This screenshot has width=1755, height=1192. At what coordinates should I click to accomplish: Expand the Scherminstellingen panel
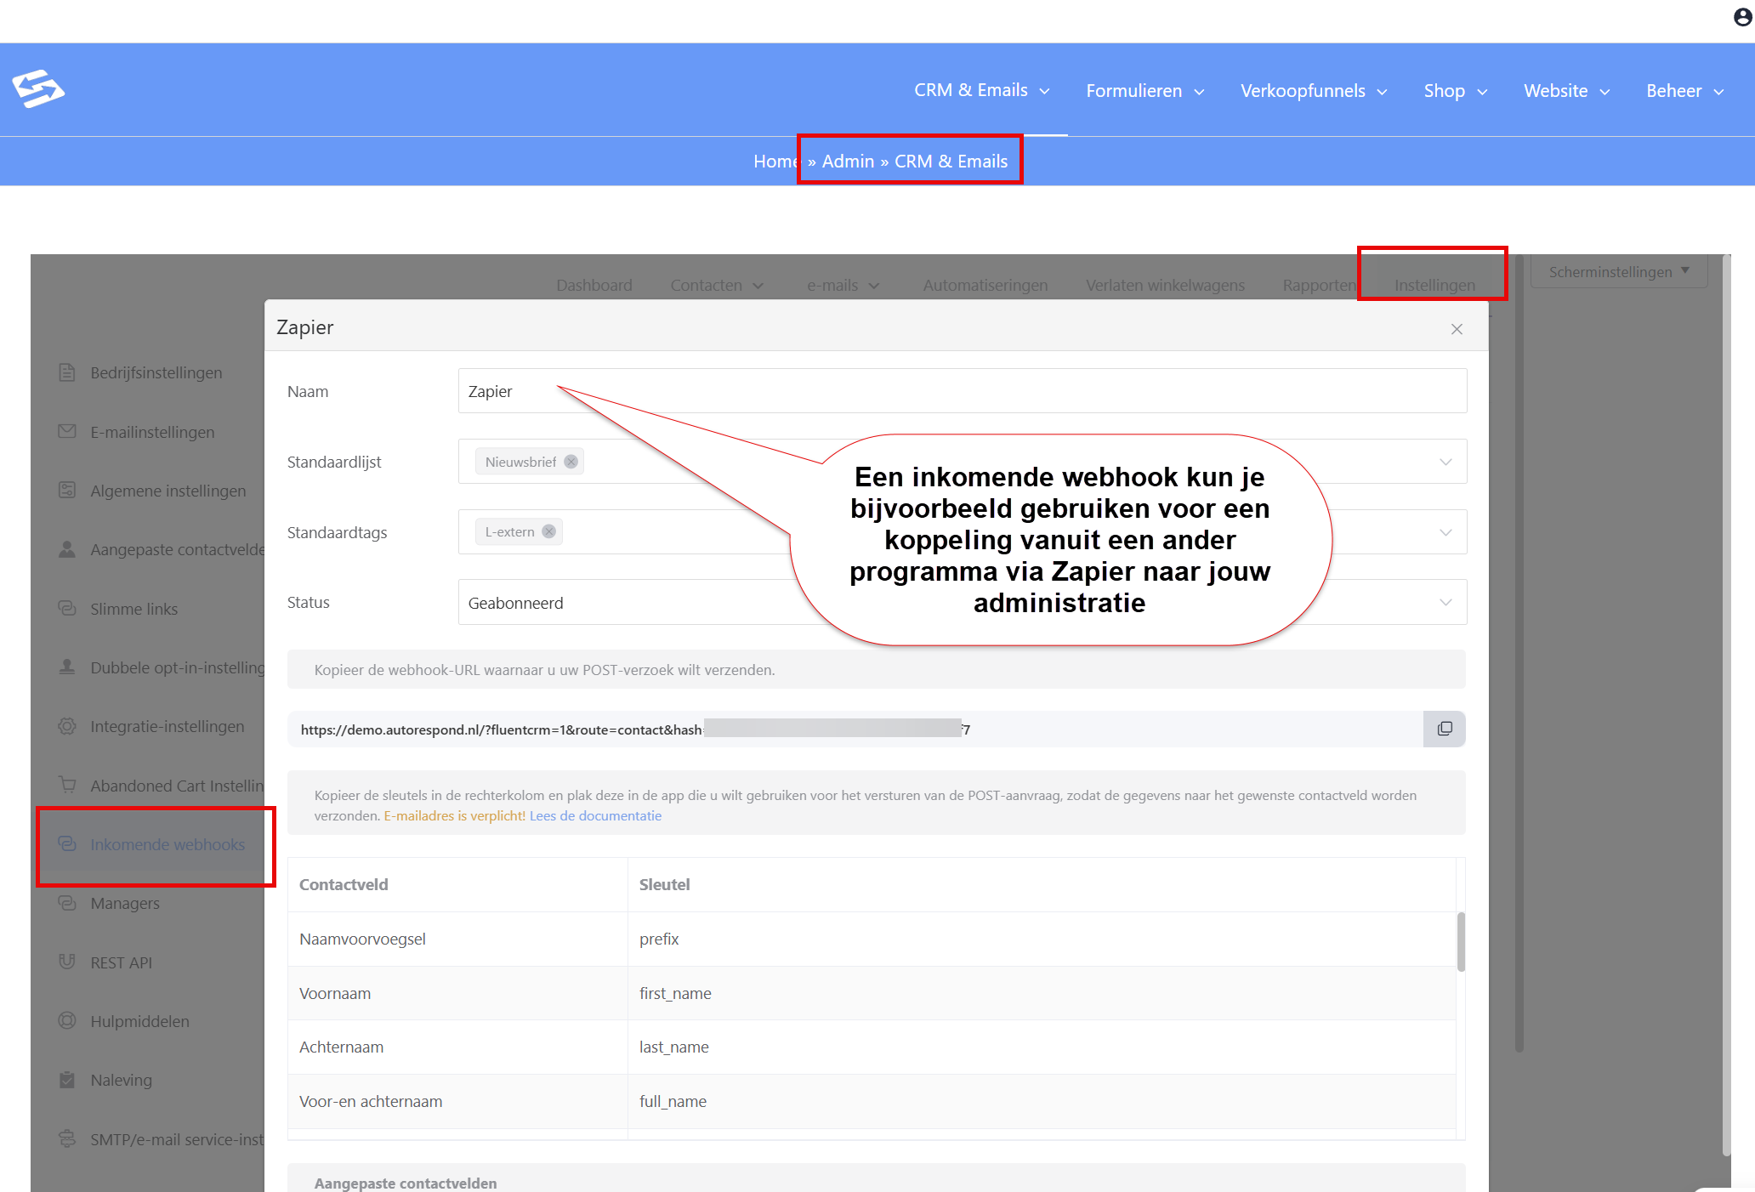[x=1619, y=272]
